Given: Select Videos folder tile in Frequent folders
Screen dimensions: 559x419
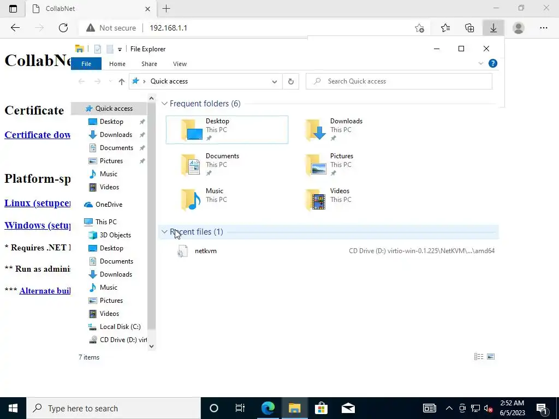Looking at the screenshot, I should coord(351,200).
